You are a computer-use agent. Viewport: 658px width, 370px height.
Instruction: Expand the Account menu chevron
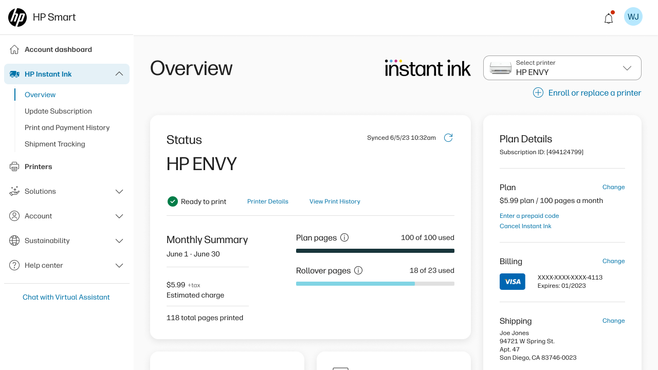click(119, 216)
